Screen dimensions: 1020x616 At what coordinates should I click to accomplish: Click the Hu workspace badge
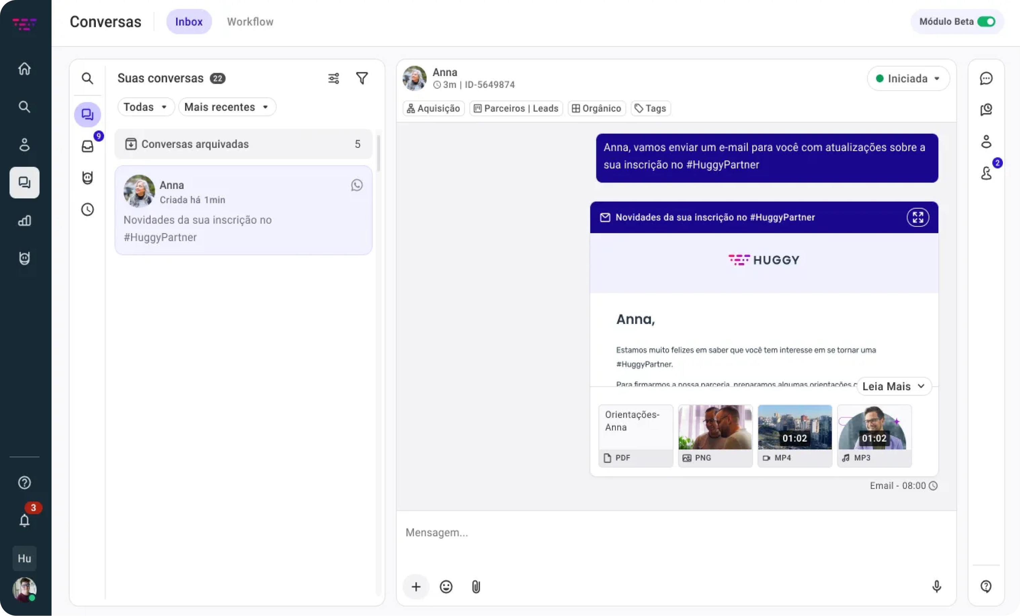(25, 559)
